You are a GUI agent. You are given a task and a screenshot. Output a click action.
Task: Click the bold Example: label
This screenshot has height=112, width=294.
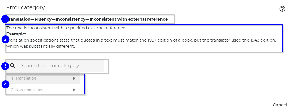(x=16, y=34)
